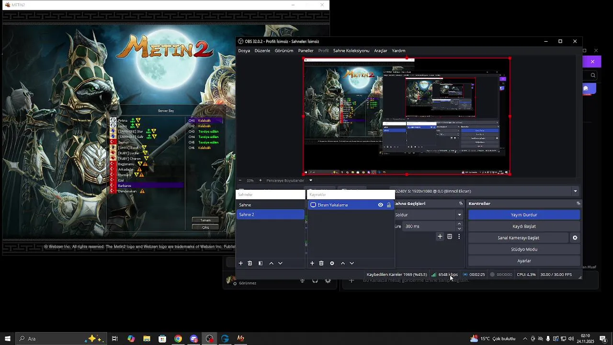Add a new scene with plus icon

(x=241, y=263)
